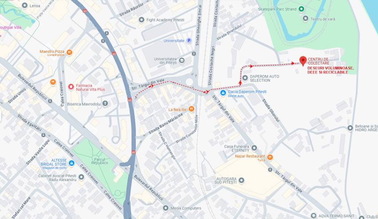Select the Menix Computers marker

pos(165,208)
